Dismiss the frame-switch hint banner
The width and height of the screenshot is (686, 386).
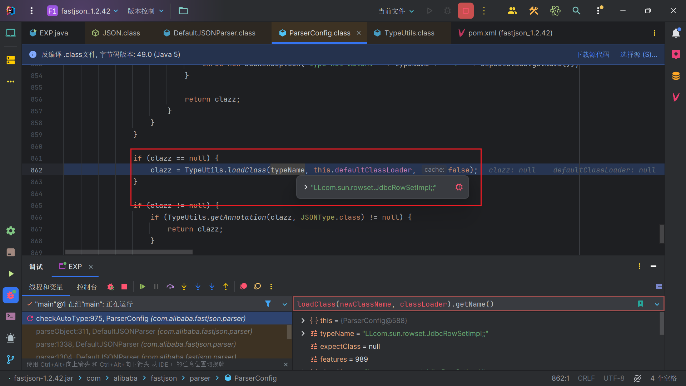(x=285, y=364)
